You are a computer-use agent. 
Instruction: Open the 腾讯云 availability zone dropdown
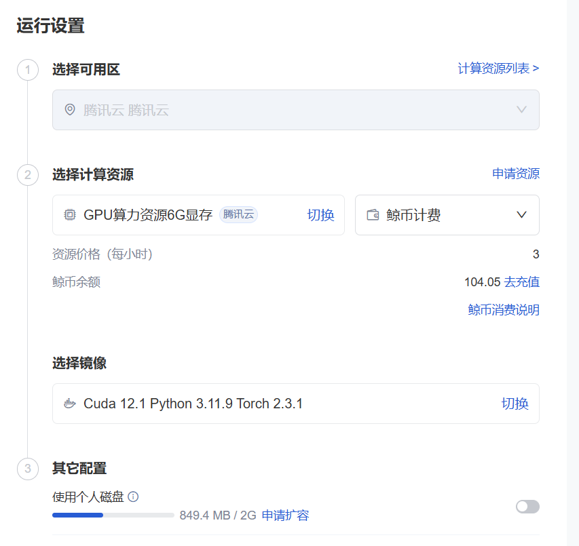pyautogui.click(x=296, y=110)
